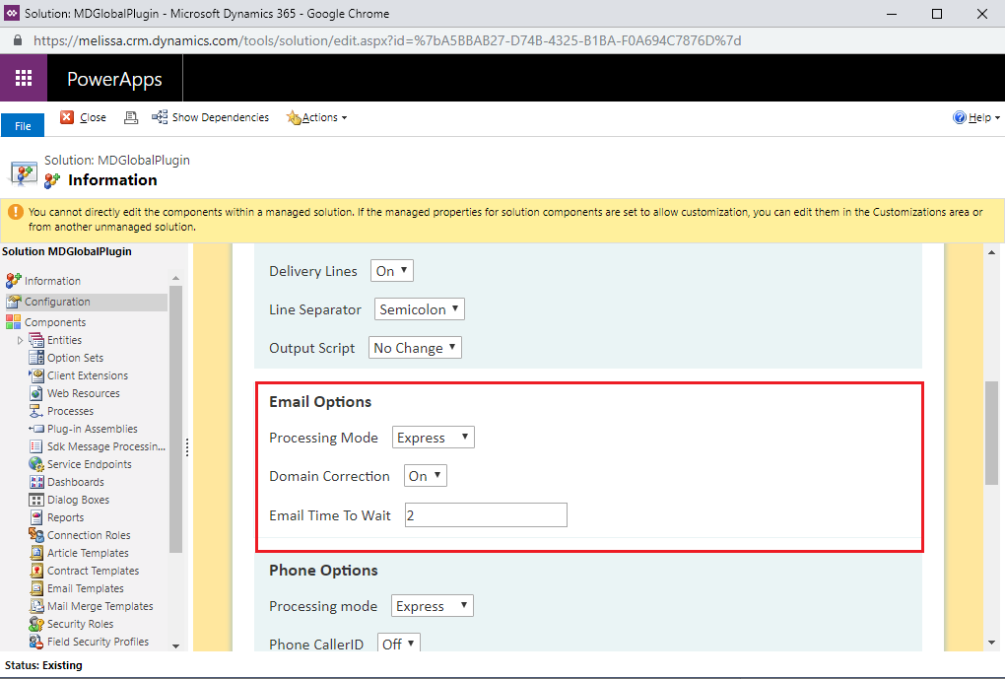
Task: Click the Processes icon
Action: pyautogui.click(x=36, y=411)
